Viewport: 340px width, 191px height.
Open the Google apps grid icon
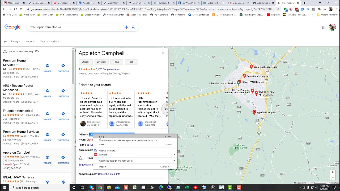click(x=324, y=27)
